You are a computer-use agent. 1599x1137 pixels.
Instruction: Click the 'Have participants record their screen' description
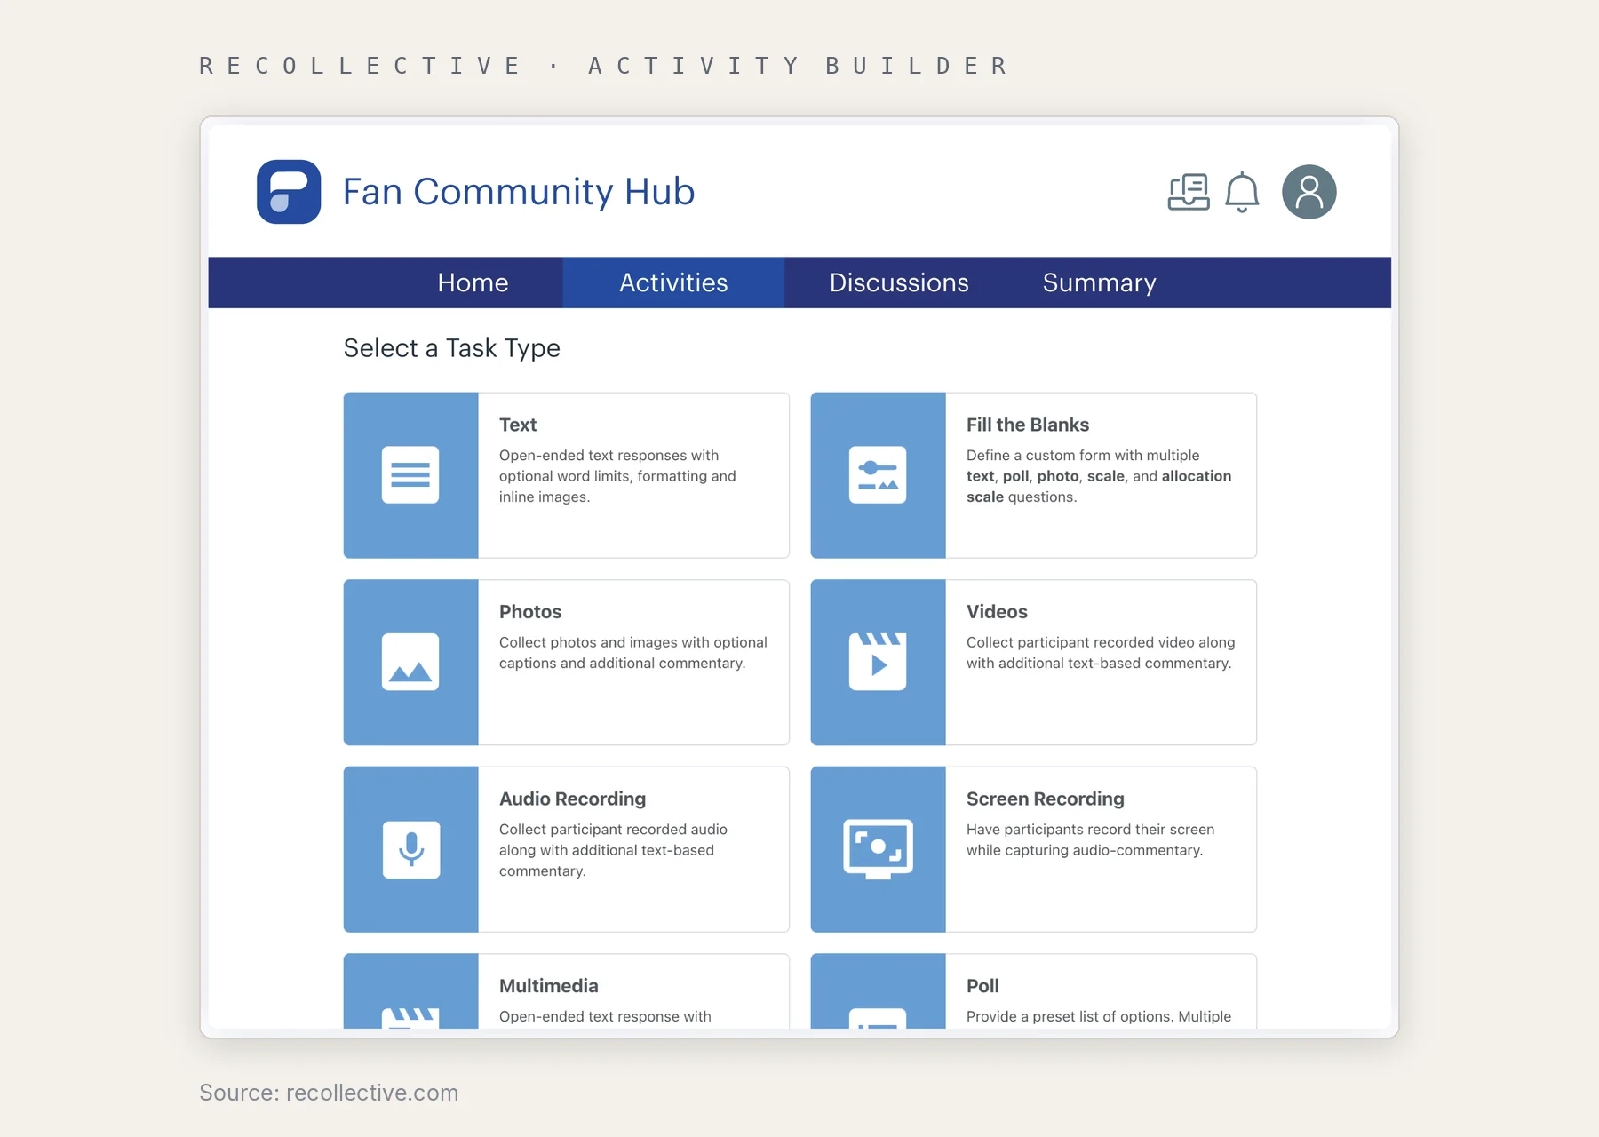tap(1091, 839)
